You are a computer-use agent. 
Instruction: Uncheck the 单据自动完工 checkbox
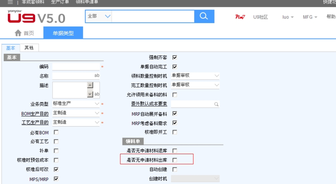(x=175, y=67)
